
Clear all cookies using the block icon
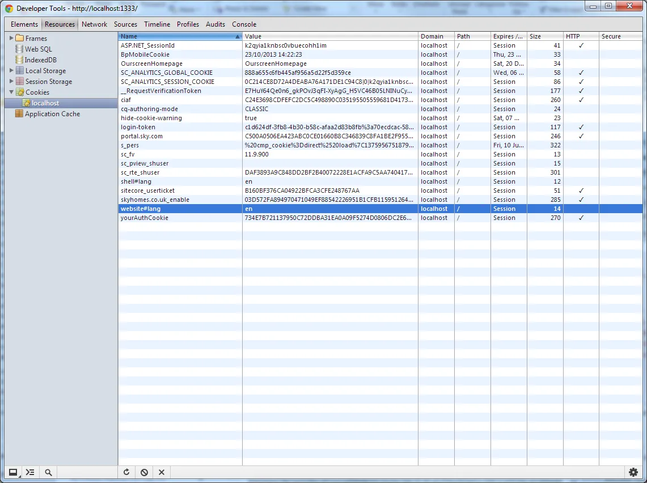click(143, 472)
